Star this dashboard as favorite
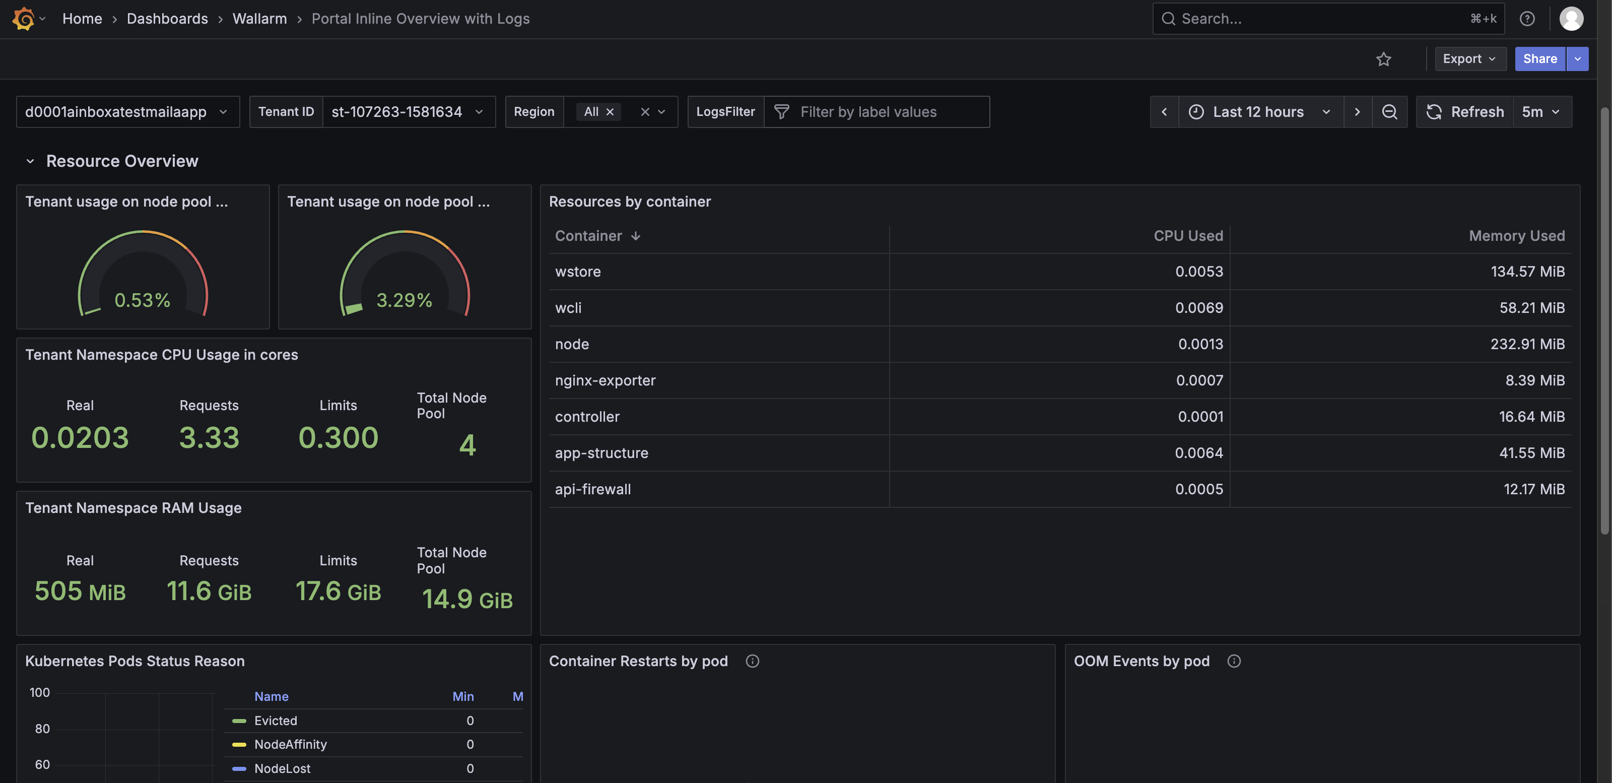The height and width of the screenshot is (783, 1612). tap(1383, 59)
